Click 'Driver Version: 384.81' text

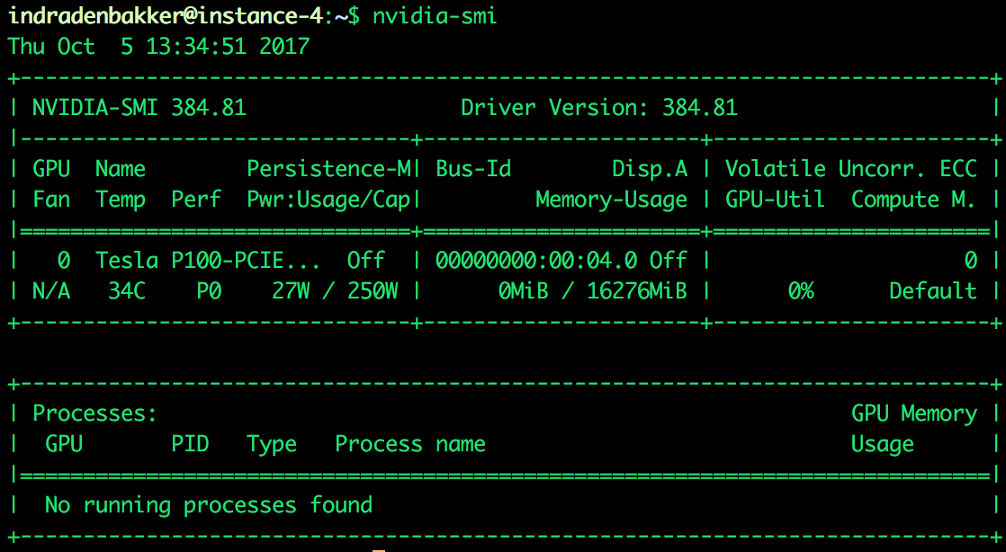pos(599,107)
